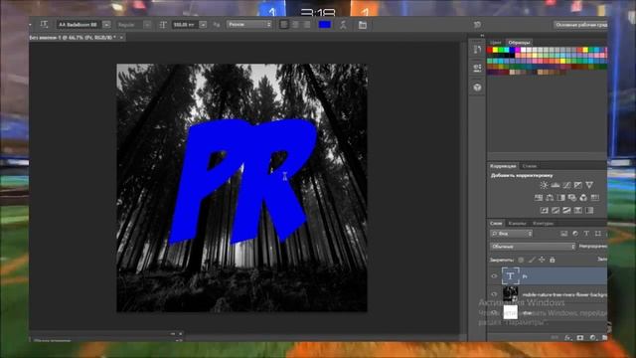Add a Posterize adjustment
The image size is (636, 358).
[556, 210]
